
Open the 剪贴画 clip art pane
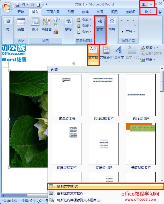(x=47, y=25)
